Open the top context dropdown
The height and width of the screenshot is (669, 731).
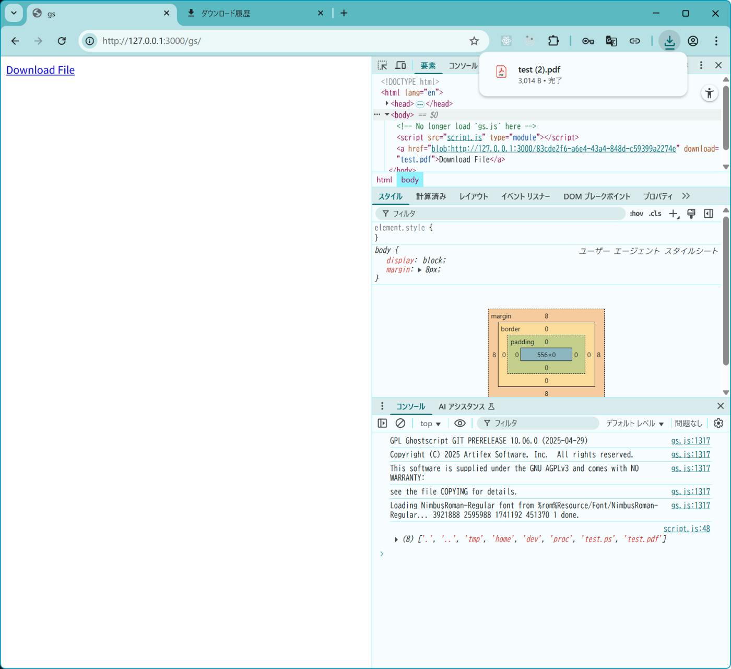click(x=430, y=424)
